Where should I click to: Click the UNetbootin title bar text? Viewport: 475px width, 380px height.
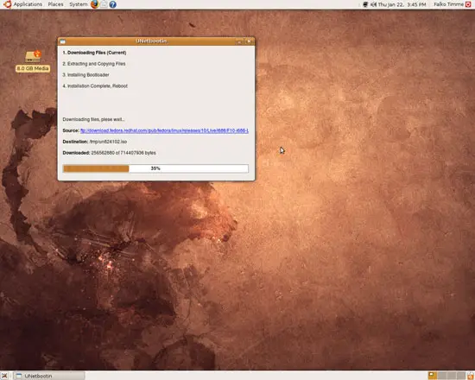click(151, 41)
